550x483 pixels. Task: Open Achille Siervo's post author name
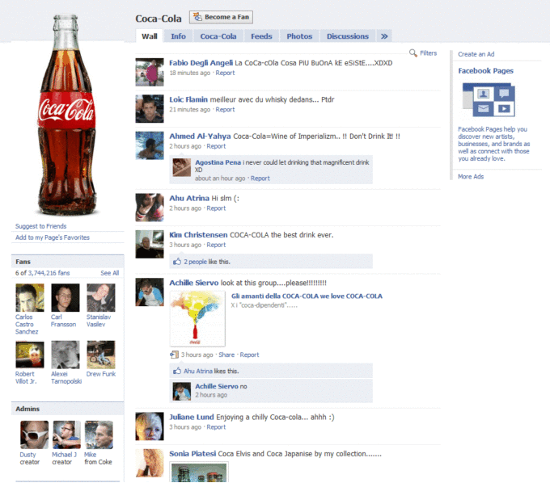[193, 283]
